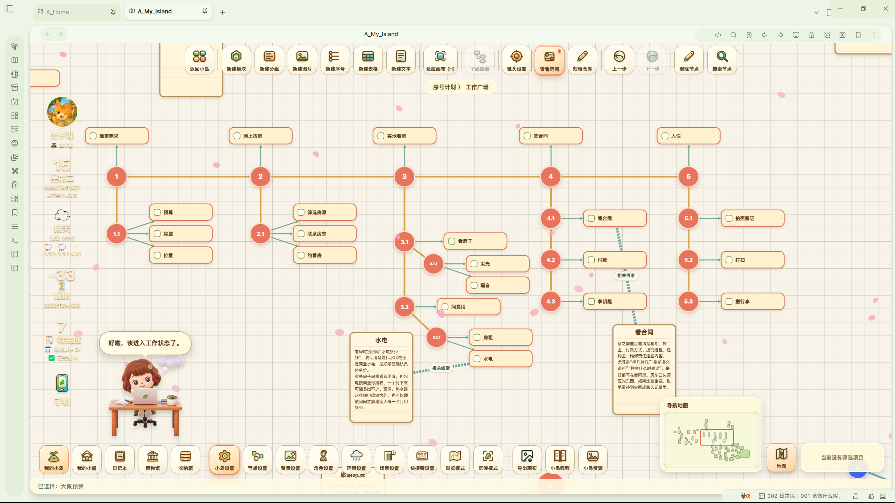Check the 搬行李 checkbox
The height and width of the screenshot is (503, 895).
pos(729,301)
